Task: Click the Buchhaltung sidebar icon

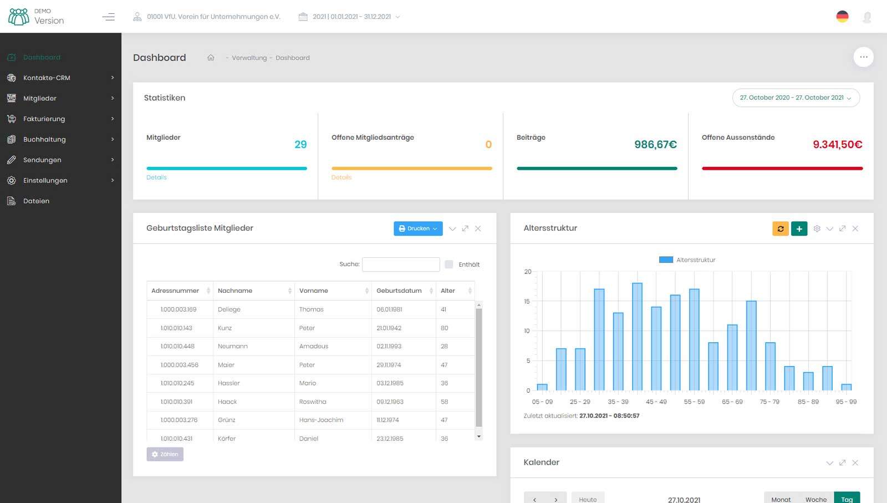Action: [11, 139]
